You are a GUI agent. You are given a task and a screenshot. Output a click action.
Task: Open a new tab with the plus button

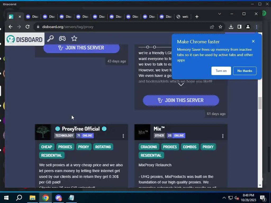point(197,17)
